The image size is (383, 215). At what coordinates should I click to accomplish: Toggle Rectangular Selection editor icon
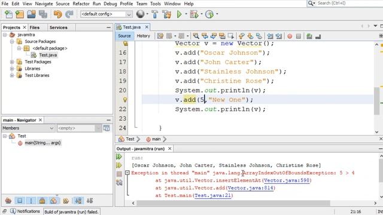231,36
